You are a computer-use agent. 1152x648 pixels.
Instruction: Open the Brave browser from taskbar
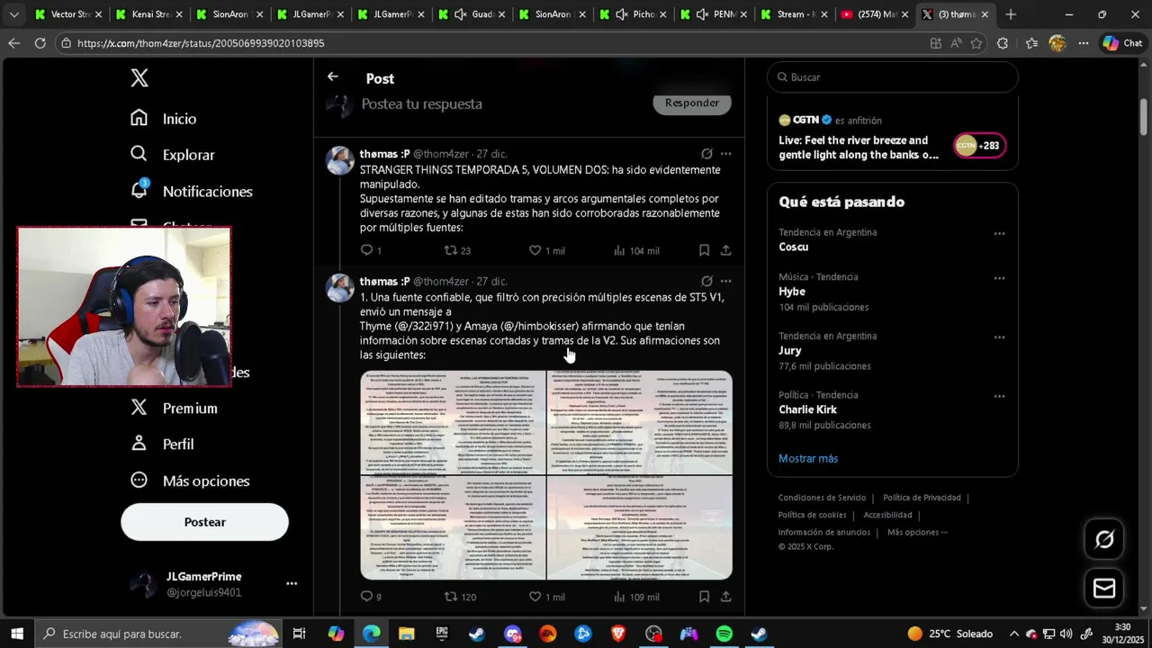point(618,634)
